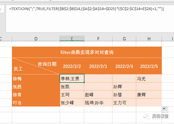This screenshot has height=124, width=174.
Task: Select column F header
Action: pos(98,39)
